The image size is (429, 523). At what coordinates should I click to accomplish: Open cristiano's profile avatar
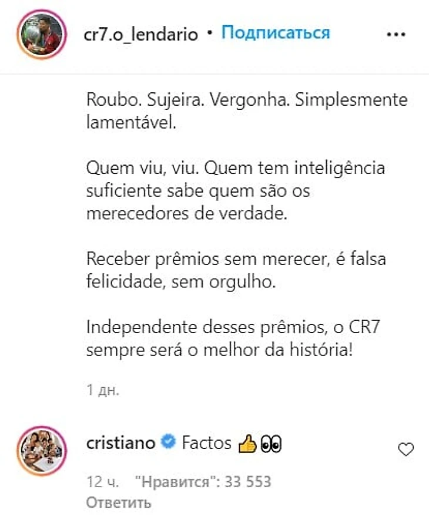click(x=42, y=451)
